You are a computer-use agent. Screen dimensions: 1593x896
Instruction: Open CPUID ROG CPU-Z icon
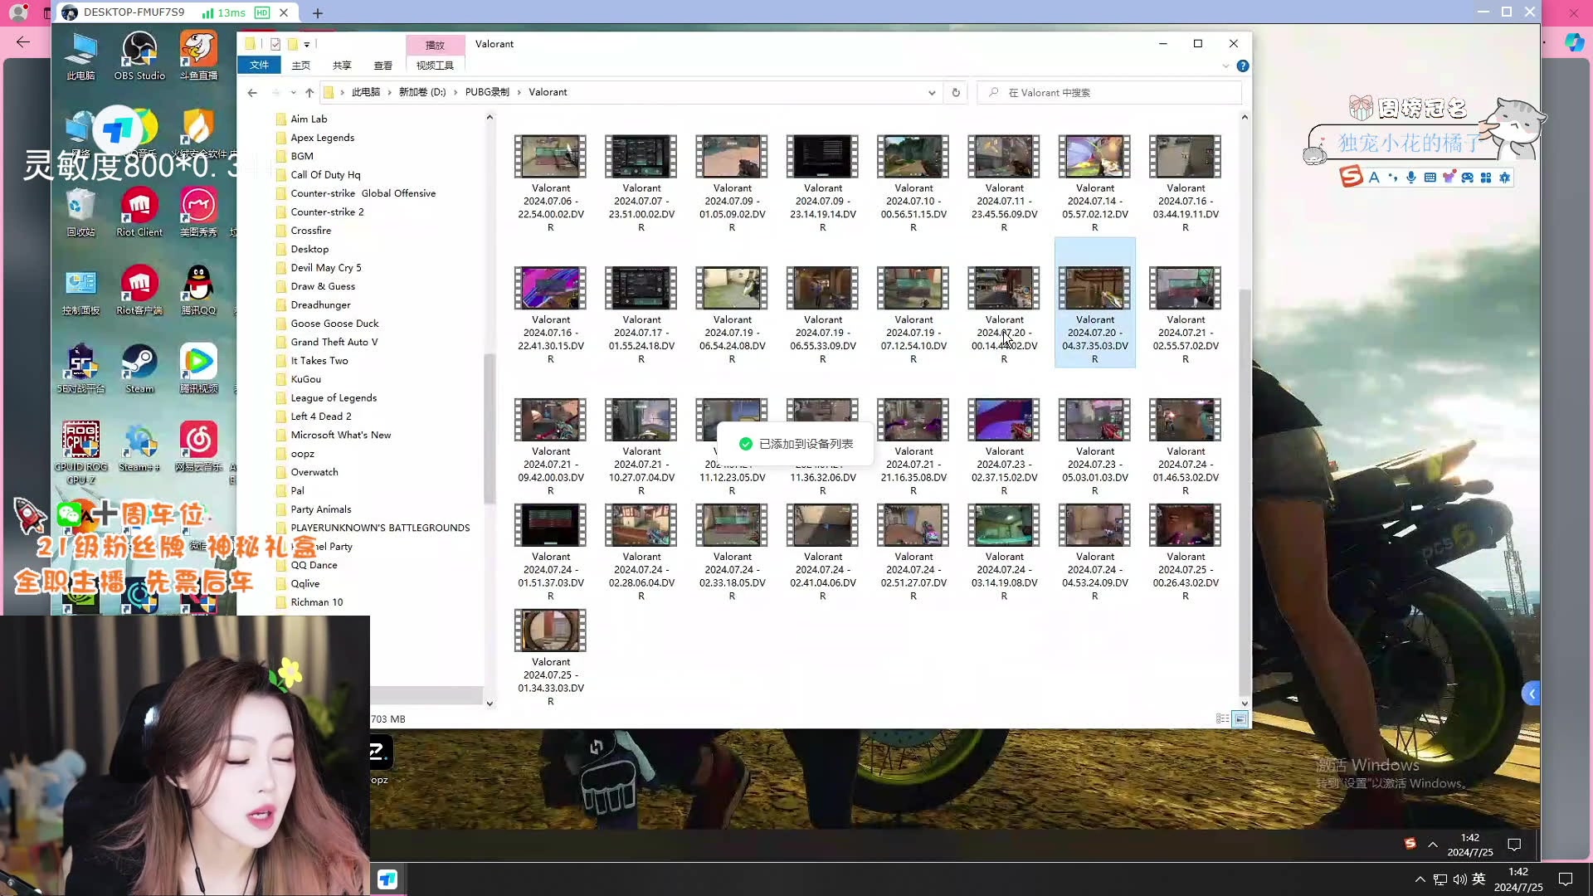[x=80, y=452]
